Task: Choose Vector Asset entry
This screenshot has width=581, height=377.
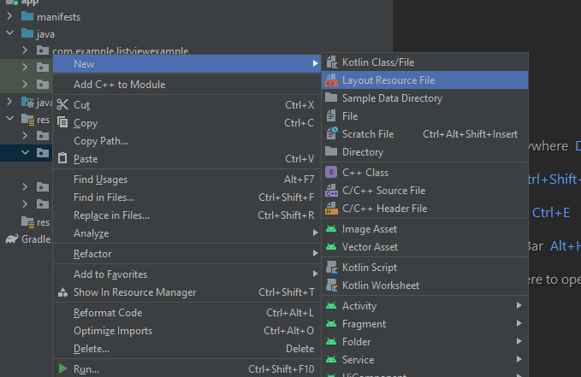Action: click(x=425, y=247)
